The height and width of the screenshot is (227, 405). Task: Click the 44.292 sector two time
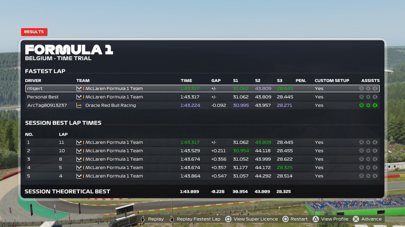point(263,176)
